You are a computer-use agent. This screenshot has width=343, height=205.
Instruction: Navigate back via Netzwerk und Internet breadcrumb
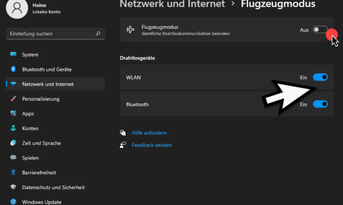172,4
